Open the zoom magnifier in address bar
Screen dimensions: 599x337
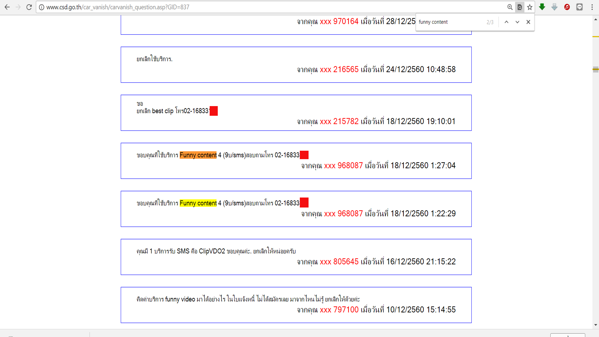[510, 7]
